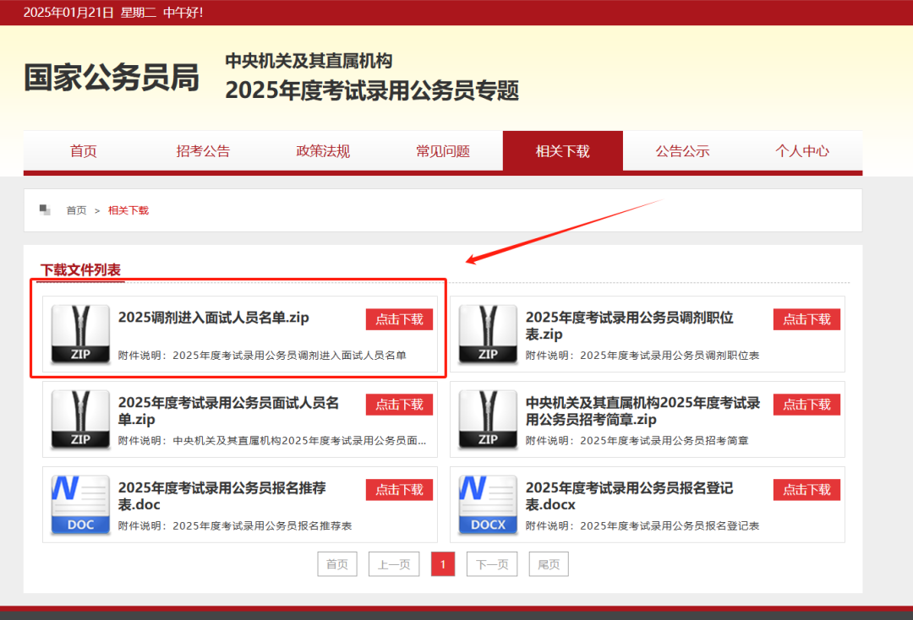
Task: Open the 政策法规 tab
Action: (323, 151)
